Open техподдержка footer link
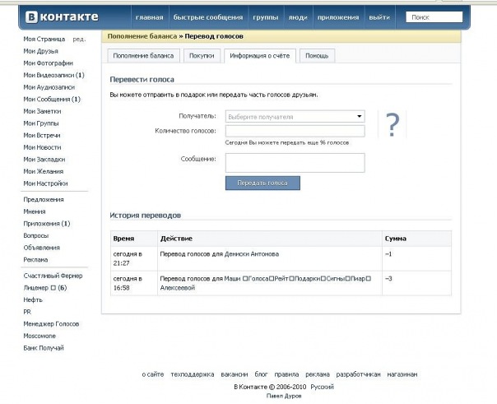The height and width of the screenshot is (404, 497). tap(193, 374)
